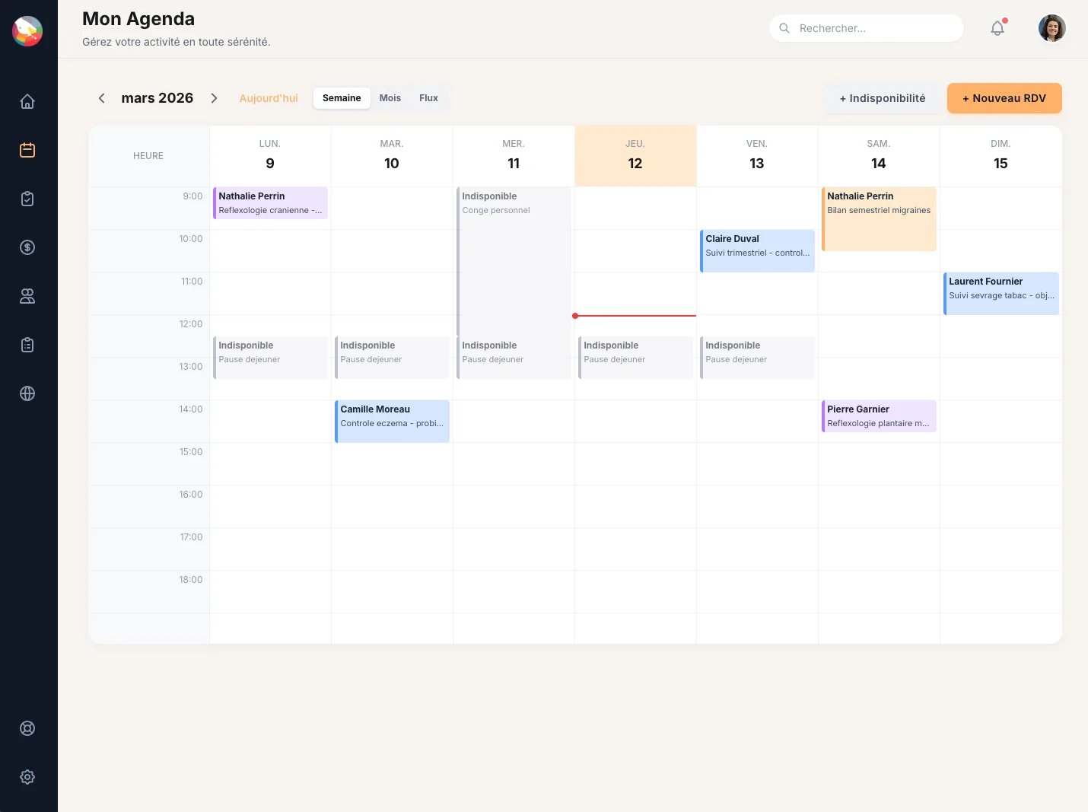
Task: Go to previous week with left chevron
Action: pyautogui.click(x=101, y=98)
